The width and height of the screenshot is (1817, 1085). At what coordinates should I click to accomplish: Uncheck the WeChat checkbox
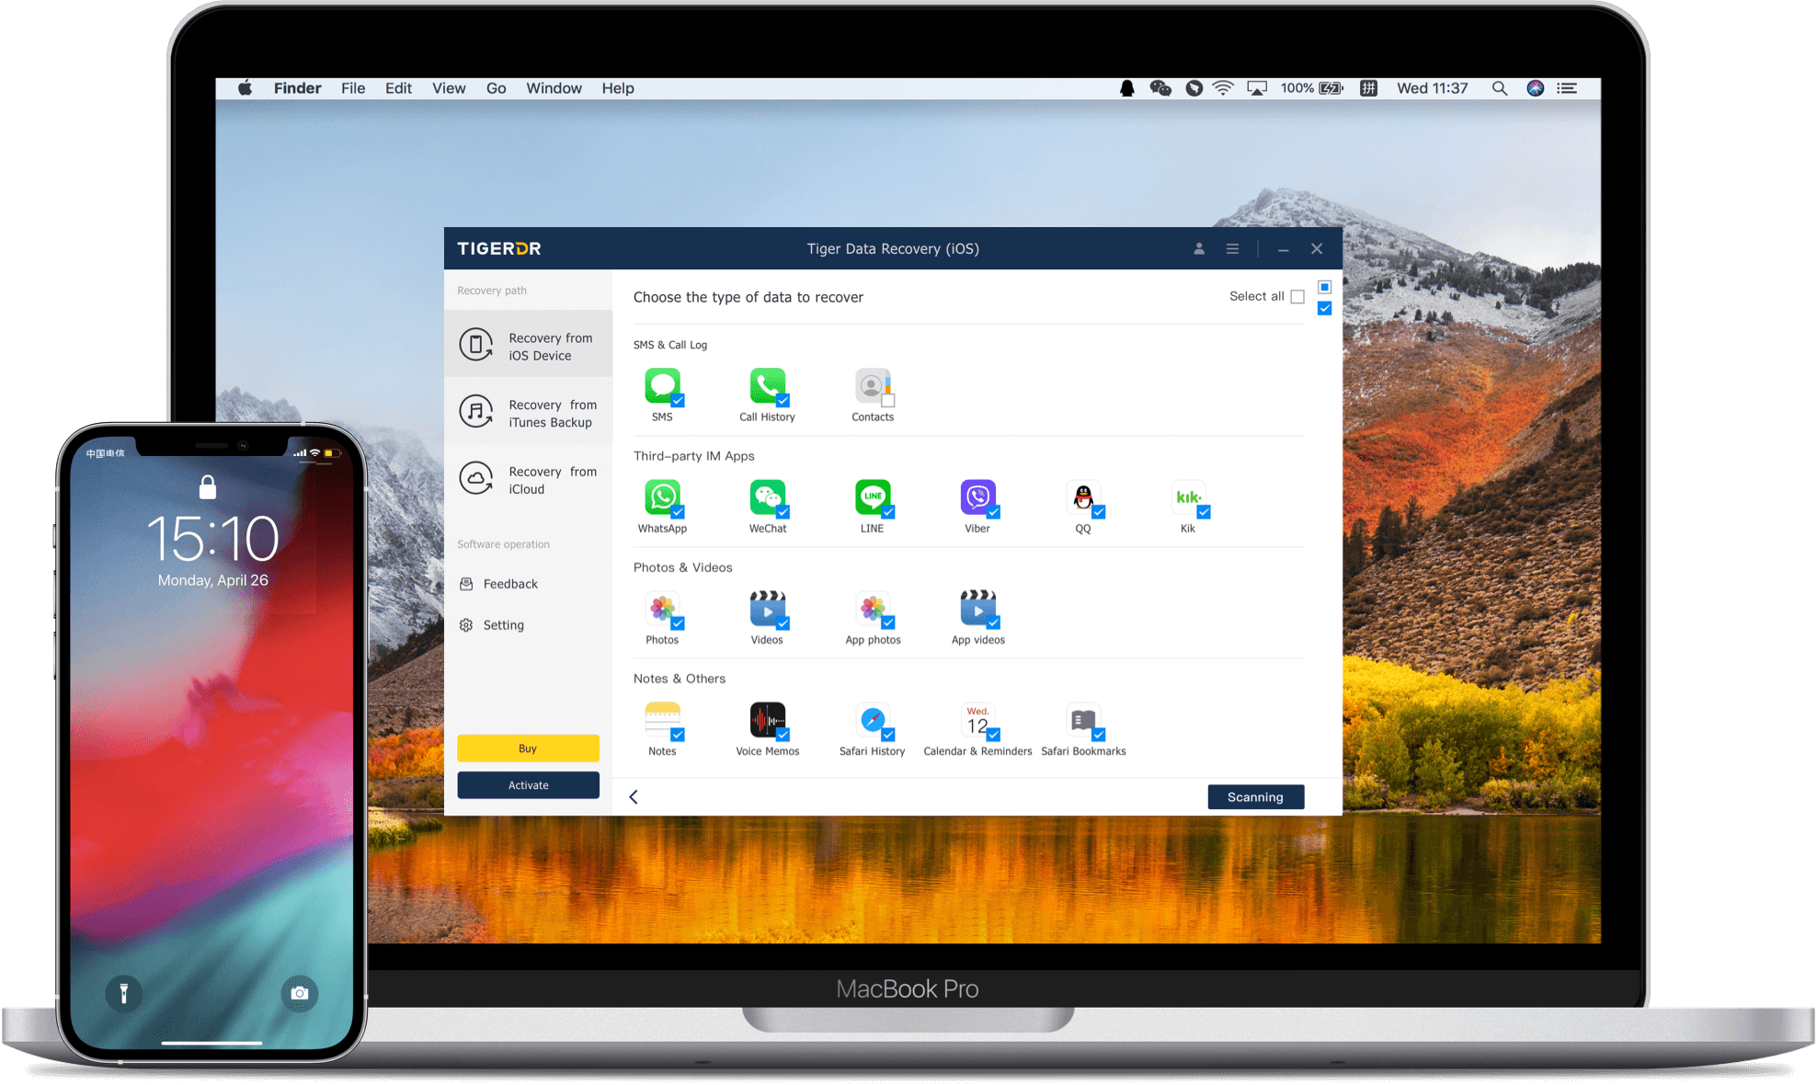783,512
